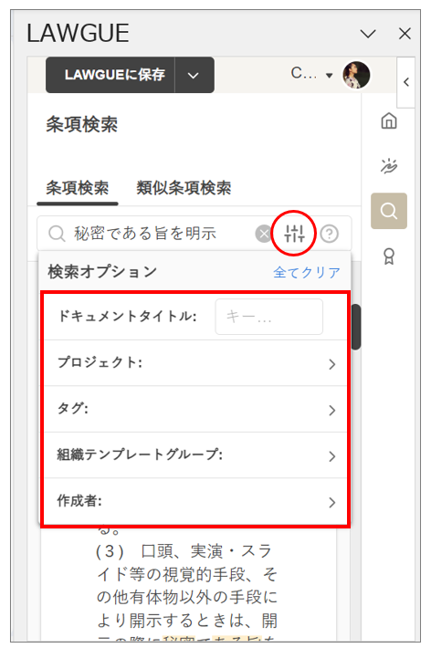Open the C... workspace dropdown
Screen dimensions: 431x648
(311, 74)
